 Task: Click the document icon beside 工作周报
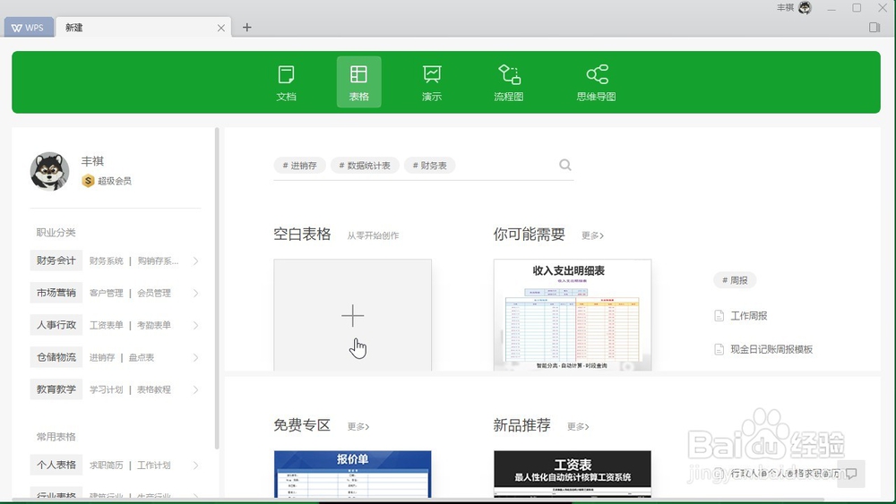719,316
